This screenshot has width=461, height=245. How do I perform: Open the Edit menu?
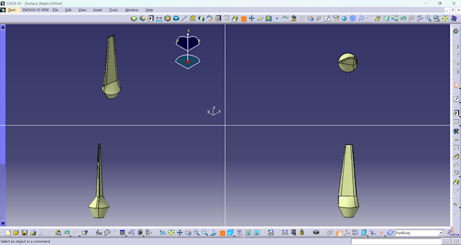click(x=68, y=10)
